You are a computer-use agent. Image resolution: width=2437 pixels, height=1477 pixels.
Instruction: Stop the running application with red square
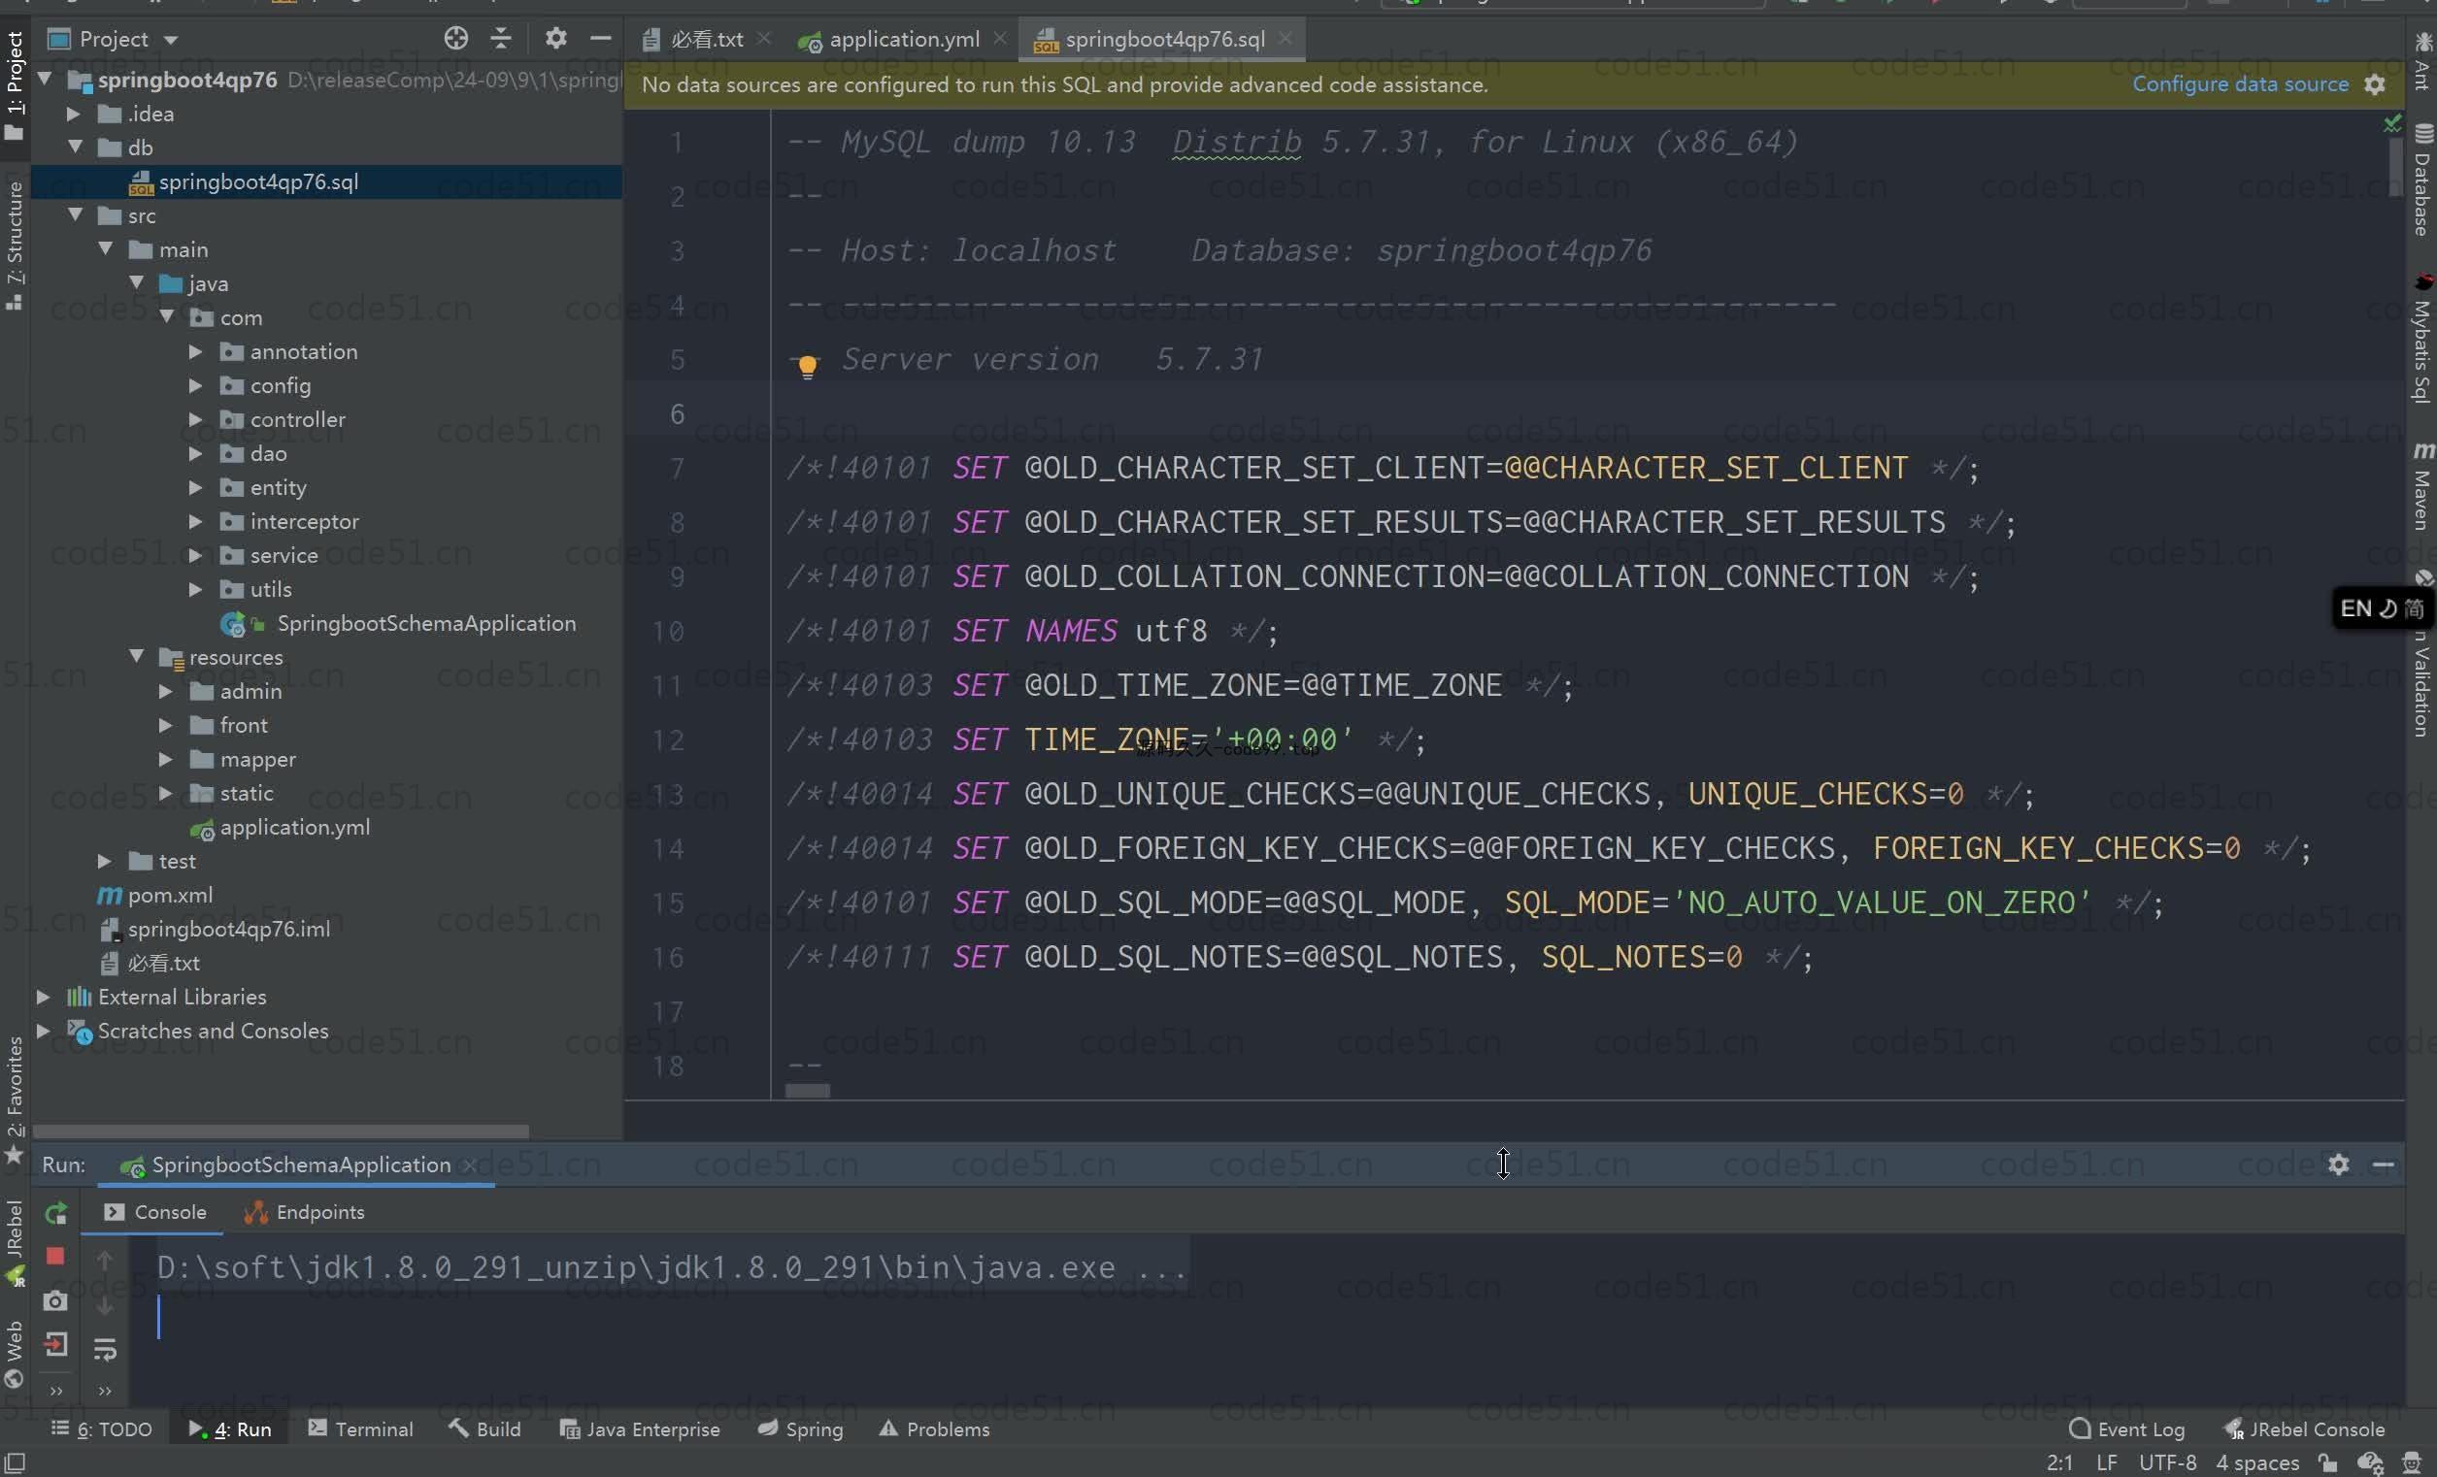tap(55, 1256)
